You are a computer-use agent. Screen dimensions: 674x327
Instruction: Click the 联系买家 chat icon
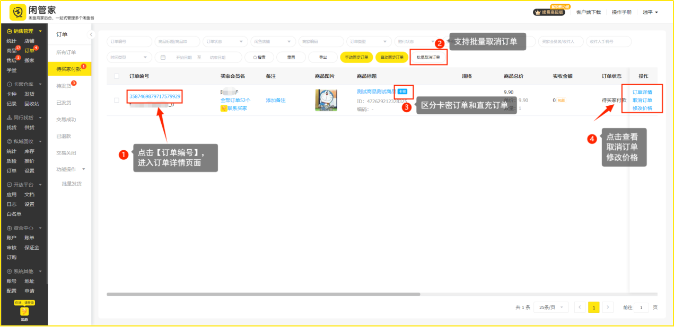click(224, 108)
